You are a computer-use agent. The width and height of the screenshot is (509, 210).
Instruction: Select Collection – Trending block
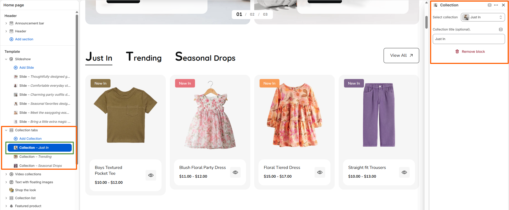[x=40, y=157]
